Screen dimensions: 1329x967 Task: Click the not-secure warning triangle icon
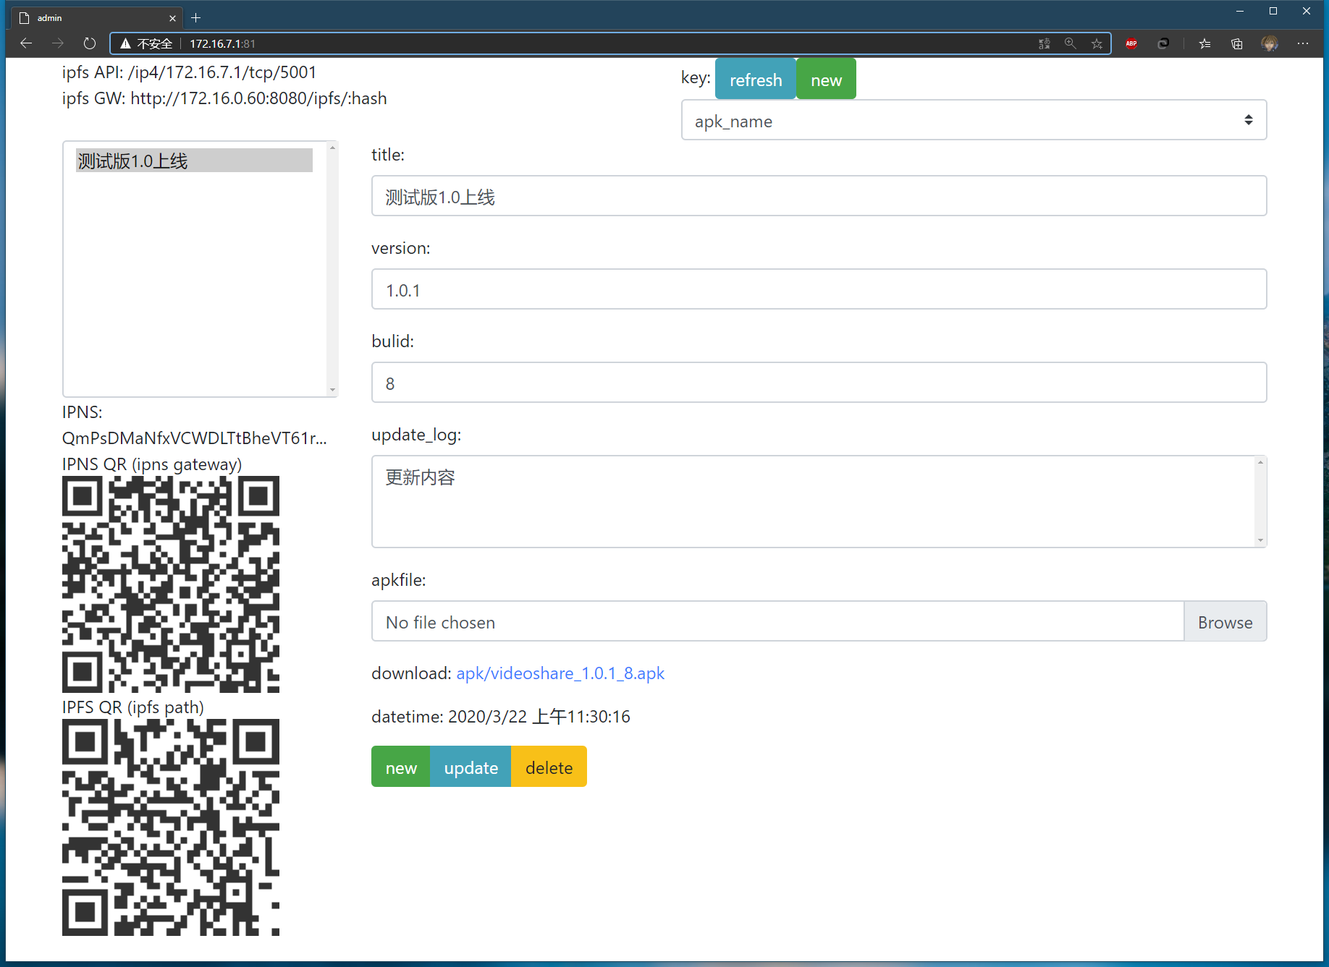pyautogui.click(x=125, y=43)
